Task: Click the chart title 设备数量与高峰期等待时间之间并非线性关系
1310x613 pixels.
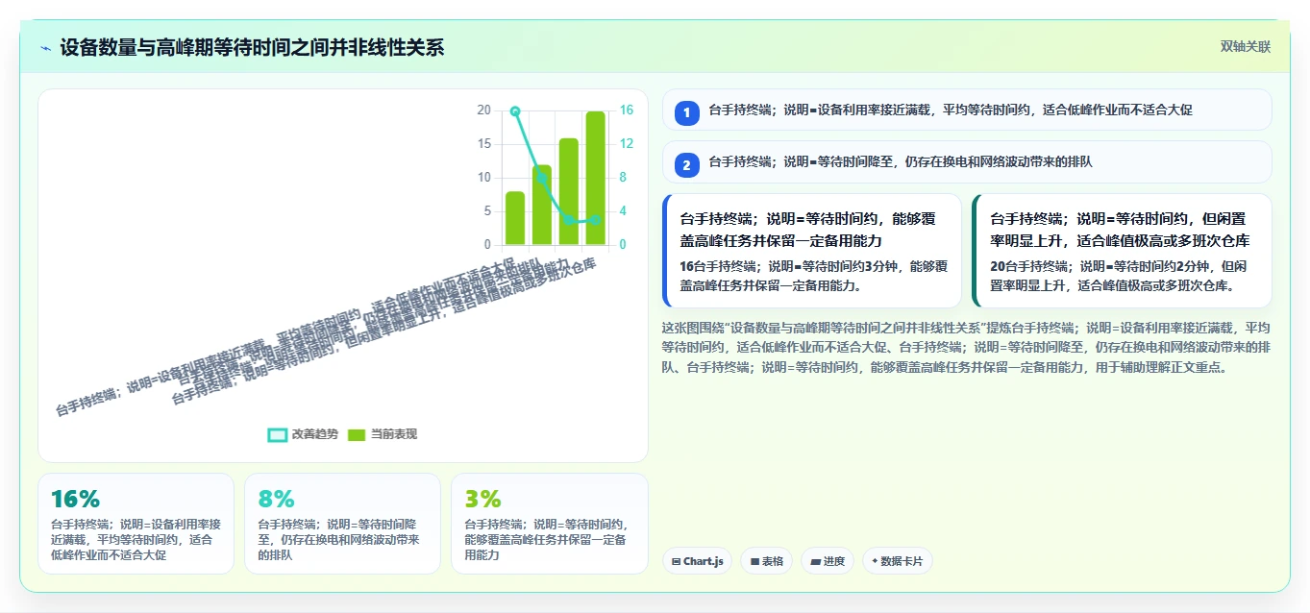Action: pos(252,47)
